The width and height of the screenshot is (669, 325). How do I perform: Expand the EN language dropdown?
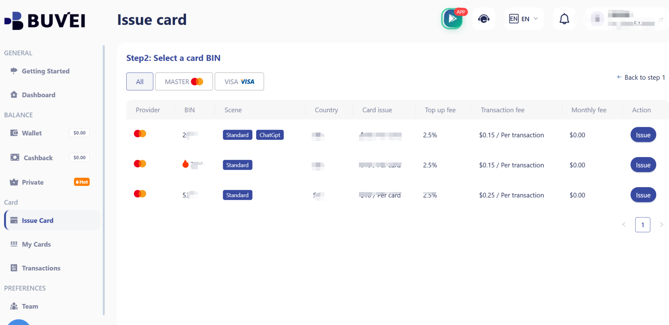[x=524, y=19]
